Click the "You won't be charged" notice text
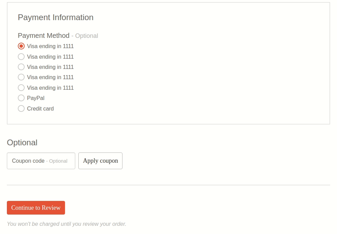Image resolution: width=337 pixels, height=234 pixels. [x=67, y=224]
